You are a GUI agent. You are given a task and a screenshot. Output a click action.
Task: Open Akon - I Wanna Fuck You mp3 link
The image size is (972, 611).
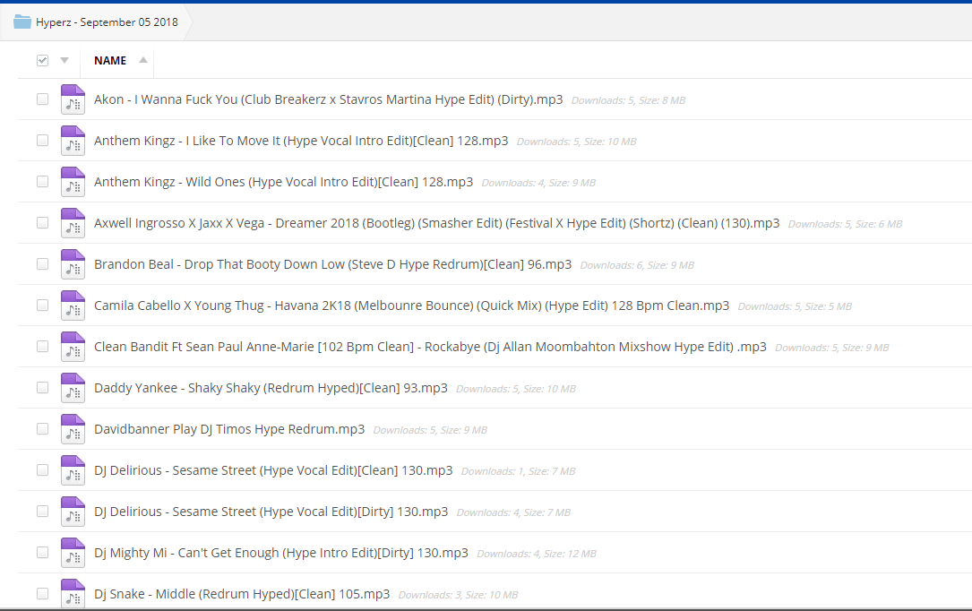(x=329, y=99)
